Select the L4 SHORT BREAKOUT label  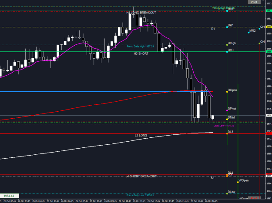pos(141,176)
